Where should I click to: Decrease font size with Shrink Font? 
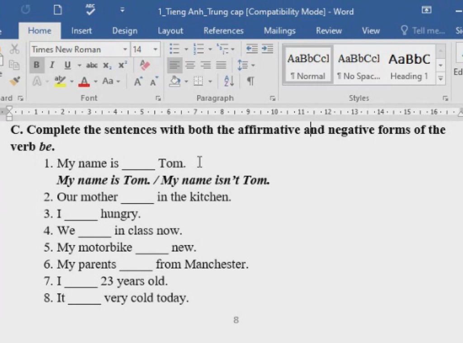(154, 81)
